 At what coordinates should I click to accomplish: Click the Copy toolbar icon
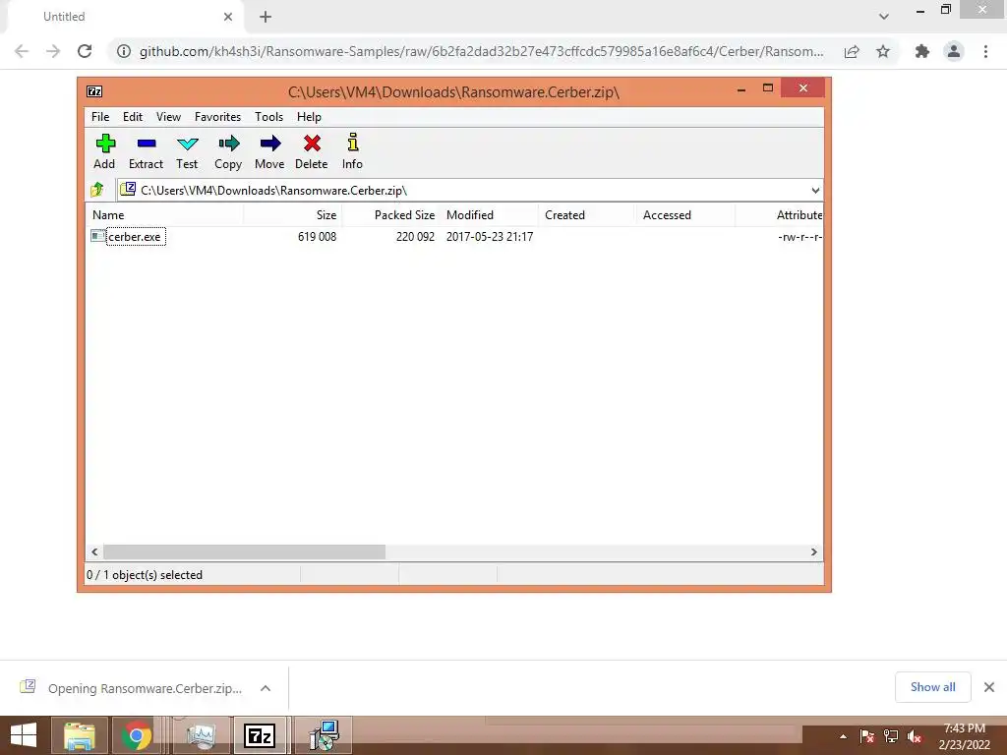(x=228, y=151)
